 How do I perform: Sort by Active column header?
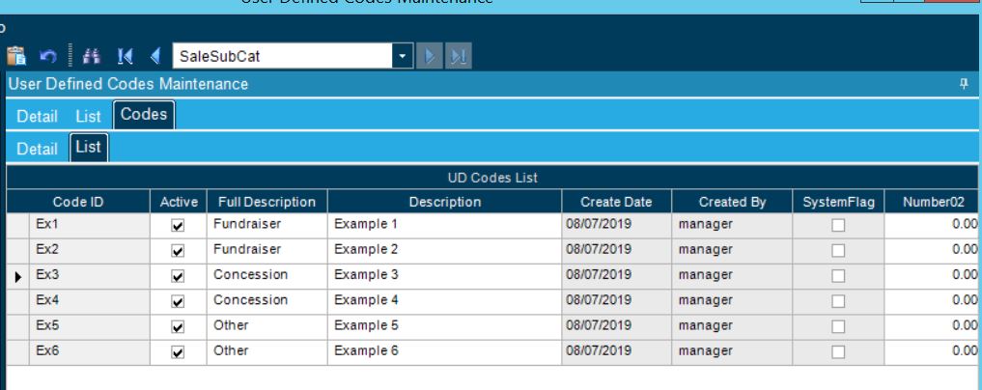(x=179, y=202)
